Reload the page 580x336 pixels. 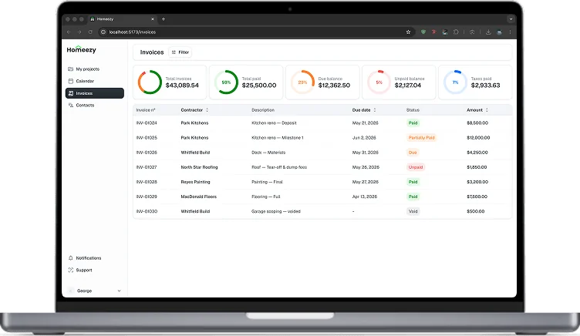click(x=90, y=32)
